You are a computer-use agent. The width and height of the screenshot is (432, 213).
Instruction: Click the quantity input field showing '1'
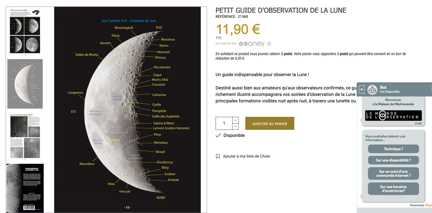(224, 123)
